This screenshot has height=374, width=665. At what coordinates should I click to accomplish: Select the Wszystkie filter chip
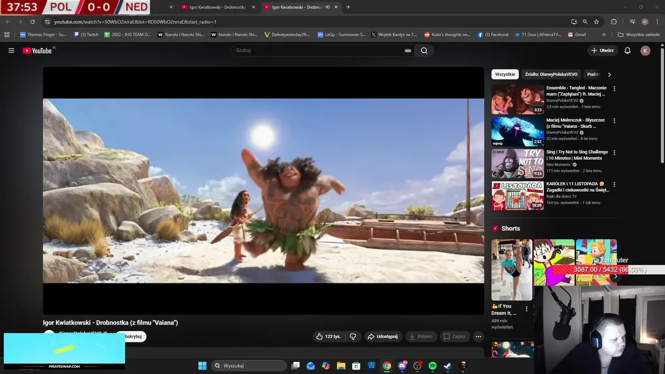pos(505,74)
